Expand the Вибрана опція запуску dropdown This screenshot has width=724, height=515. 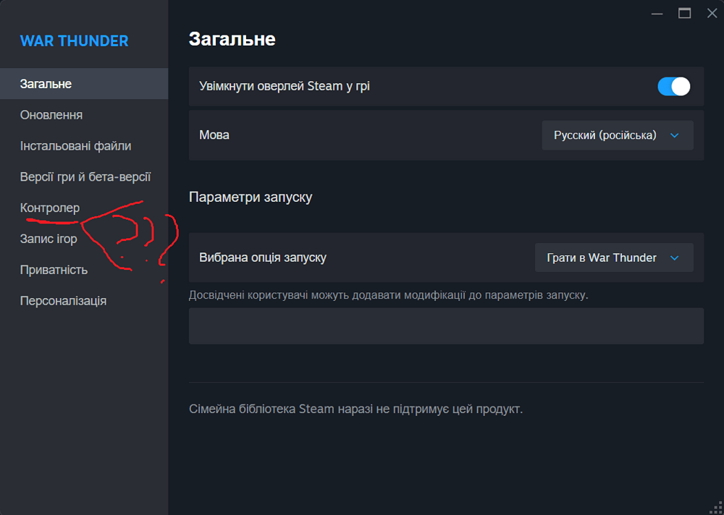coord(614,257)
